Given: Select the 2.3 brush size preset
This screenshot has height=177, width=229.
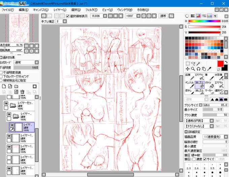Looking at the screenshot, I should 189,167.
